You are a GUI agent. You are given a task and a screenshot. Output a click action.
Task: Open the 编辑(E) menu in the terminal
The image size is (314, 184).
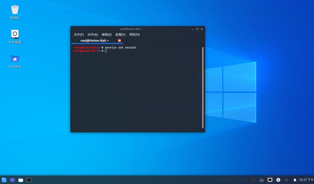(106, 35)
